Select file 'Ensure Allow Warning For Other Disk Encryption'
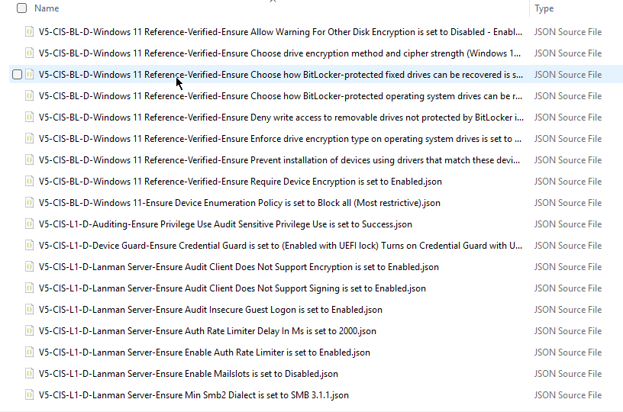The width and height of the screenshot is (623, 412). click(280, 32)
